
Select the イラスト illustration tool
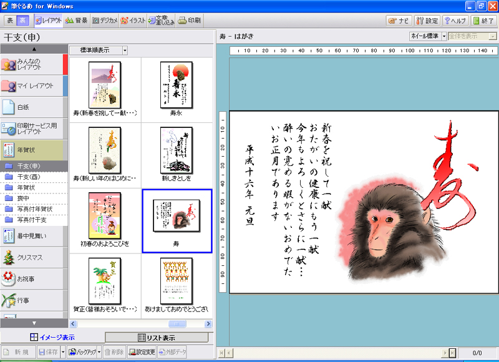coord(133,20)
